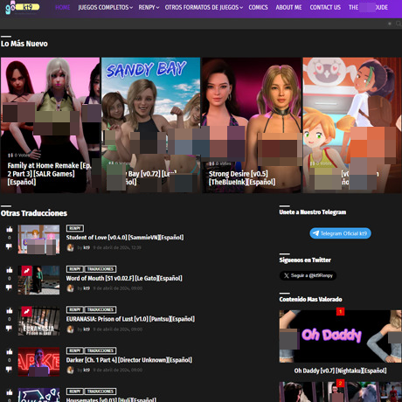Open Family at Home Remake featured card
Screen dimensions: 402x402
pos(50,125)
